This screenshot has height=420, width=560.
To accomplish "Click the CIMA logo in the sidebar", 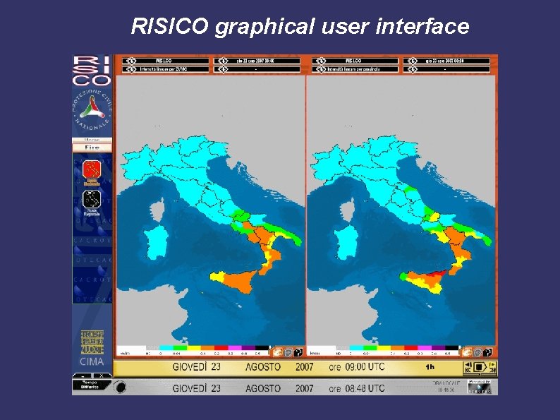I will [x=92, y=348].
